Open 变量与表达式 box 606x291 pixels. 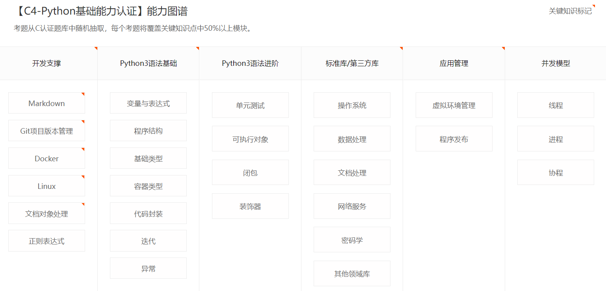click(148, 103)
